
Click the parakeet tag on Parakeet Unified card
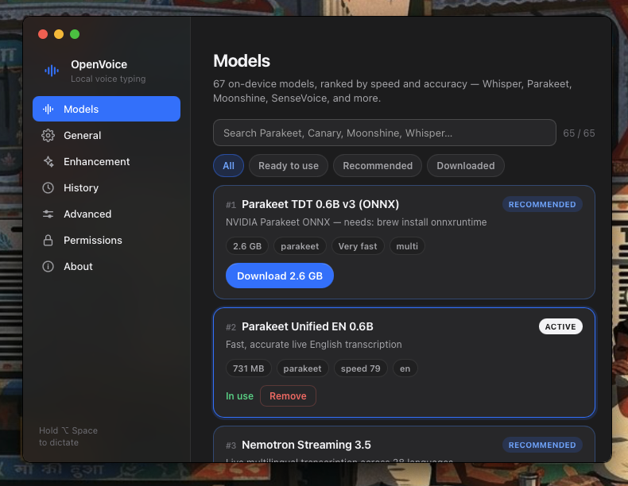pyautogui.click(x=302, y=368)
